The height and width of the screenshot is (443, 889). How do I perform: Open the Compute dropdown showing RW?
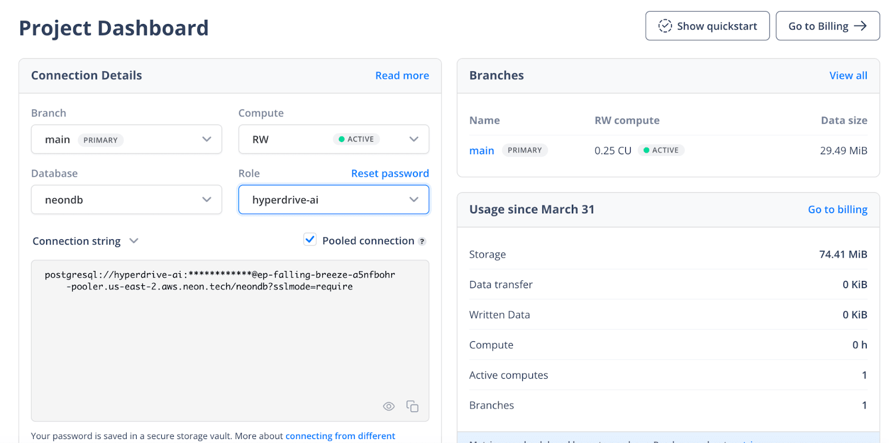point(333,139)
